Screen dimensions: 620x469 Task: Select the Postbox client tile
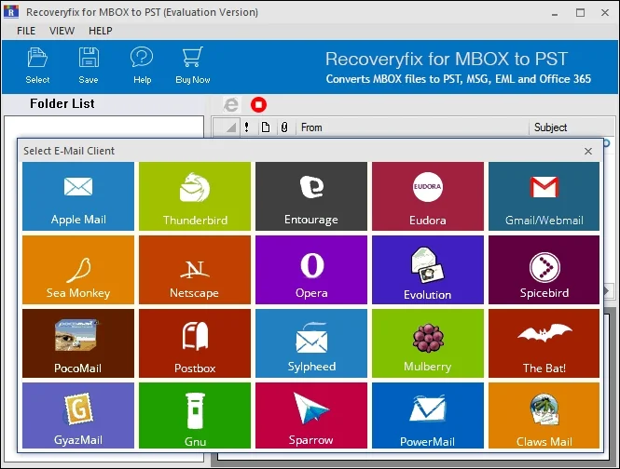(x=195, y=343)
